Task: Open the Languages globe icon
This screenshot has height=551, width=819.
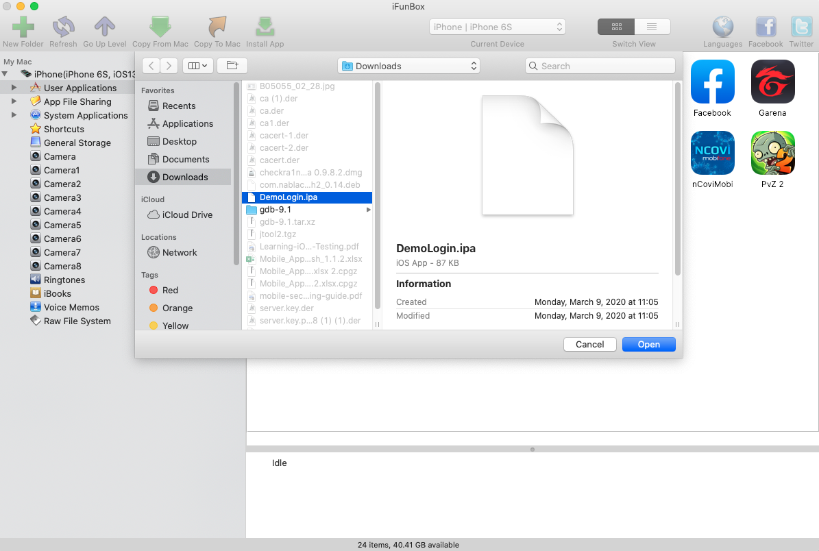Action: [x=723, y=27]
